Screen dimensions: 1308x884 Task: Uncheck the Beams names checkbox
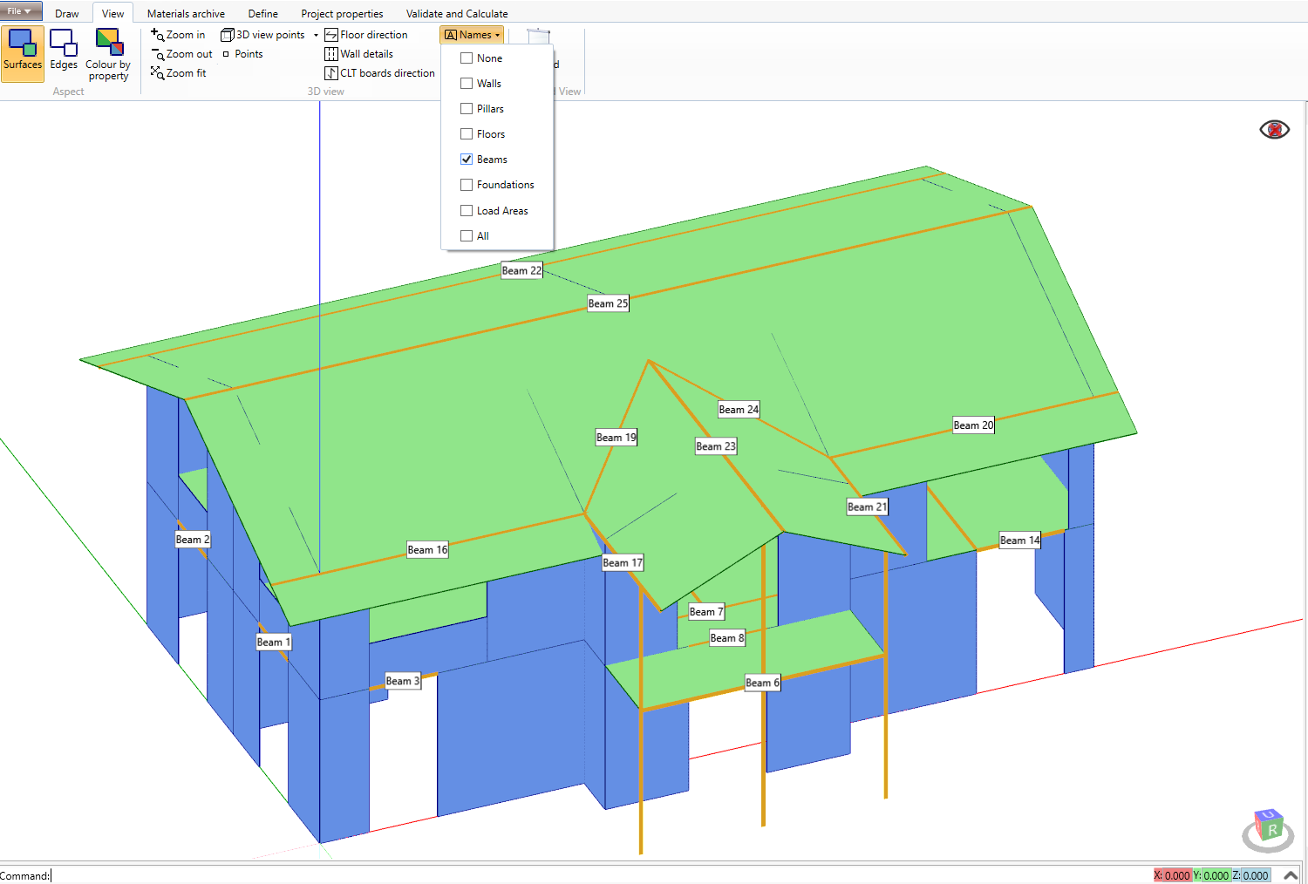[467, 160]
